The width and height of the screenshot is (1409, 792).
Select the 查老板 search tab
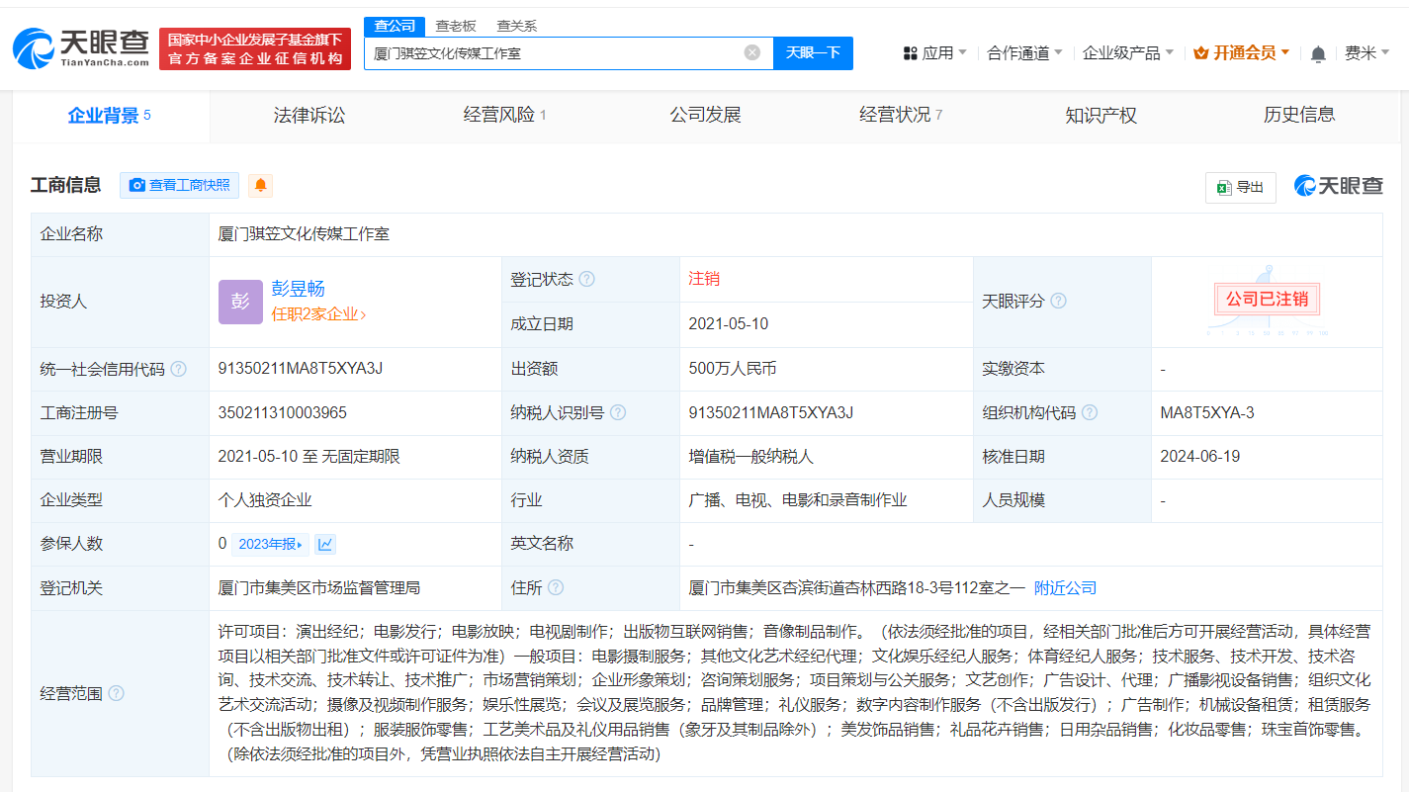(x=456, y=26)
